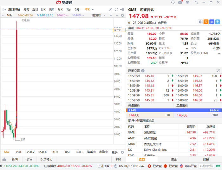
Task: Click the share upload icon
Action: click(x=4, y=159)
